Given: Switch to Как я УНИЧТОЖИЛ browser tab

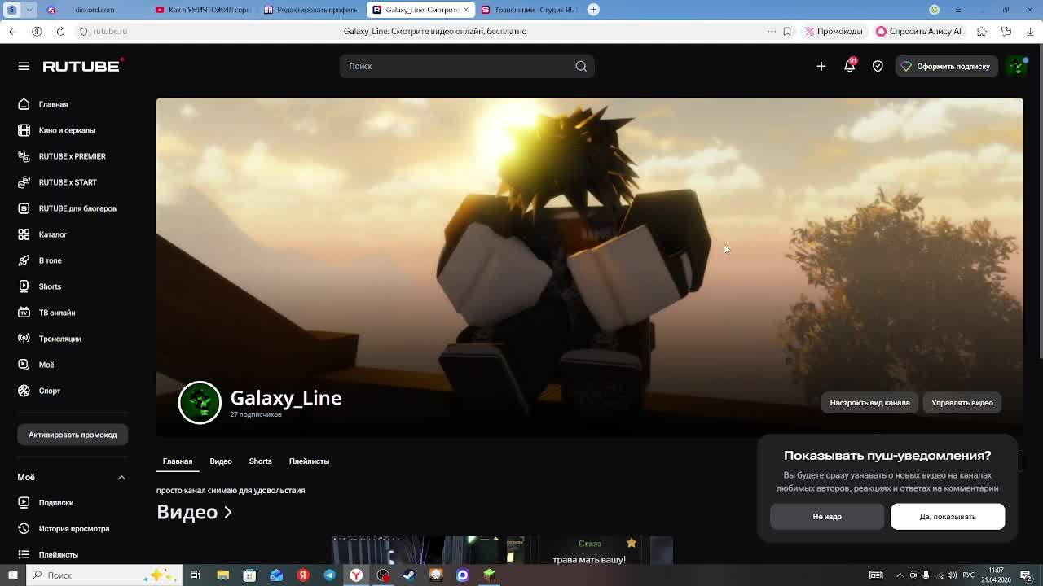Looking at the screenshot, I should (x=204, y=10).
